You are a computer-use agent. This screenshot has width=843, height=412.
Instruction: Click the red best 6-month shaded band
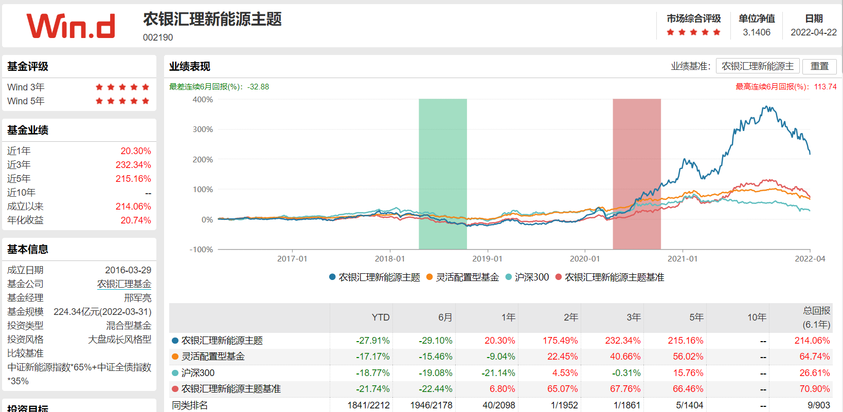(x=637, y=174)
